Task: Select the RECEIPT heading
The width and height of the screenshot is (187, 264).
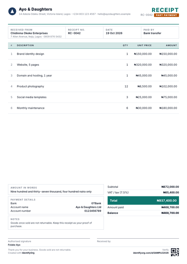Action: [x=165, y=10]
